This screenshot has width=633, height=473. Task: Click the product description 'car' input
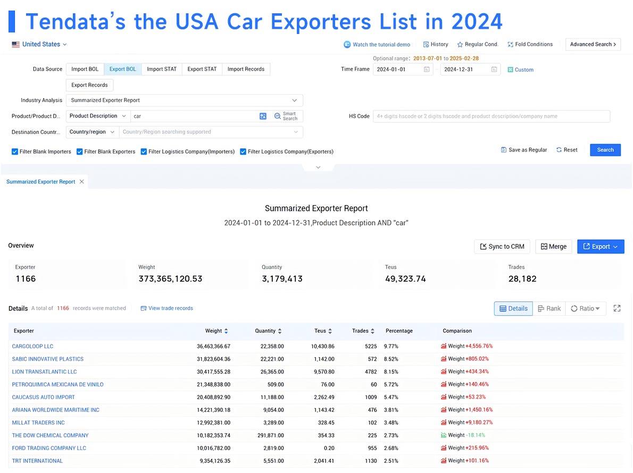pos(194,116)
